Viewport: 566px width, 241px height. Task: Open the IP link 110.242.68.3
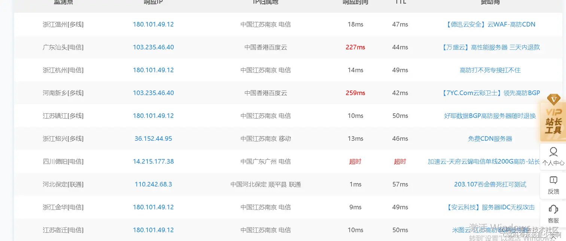pos(153,184)
